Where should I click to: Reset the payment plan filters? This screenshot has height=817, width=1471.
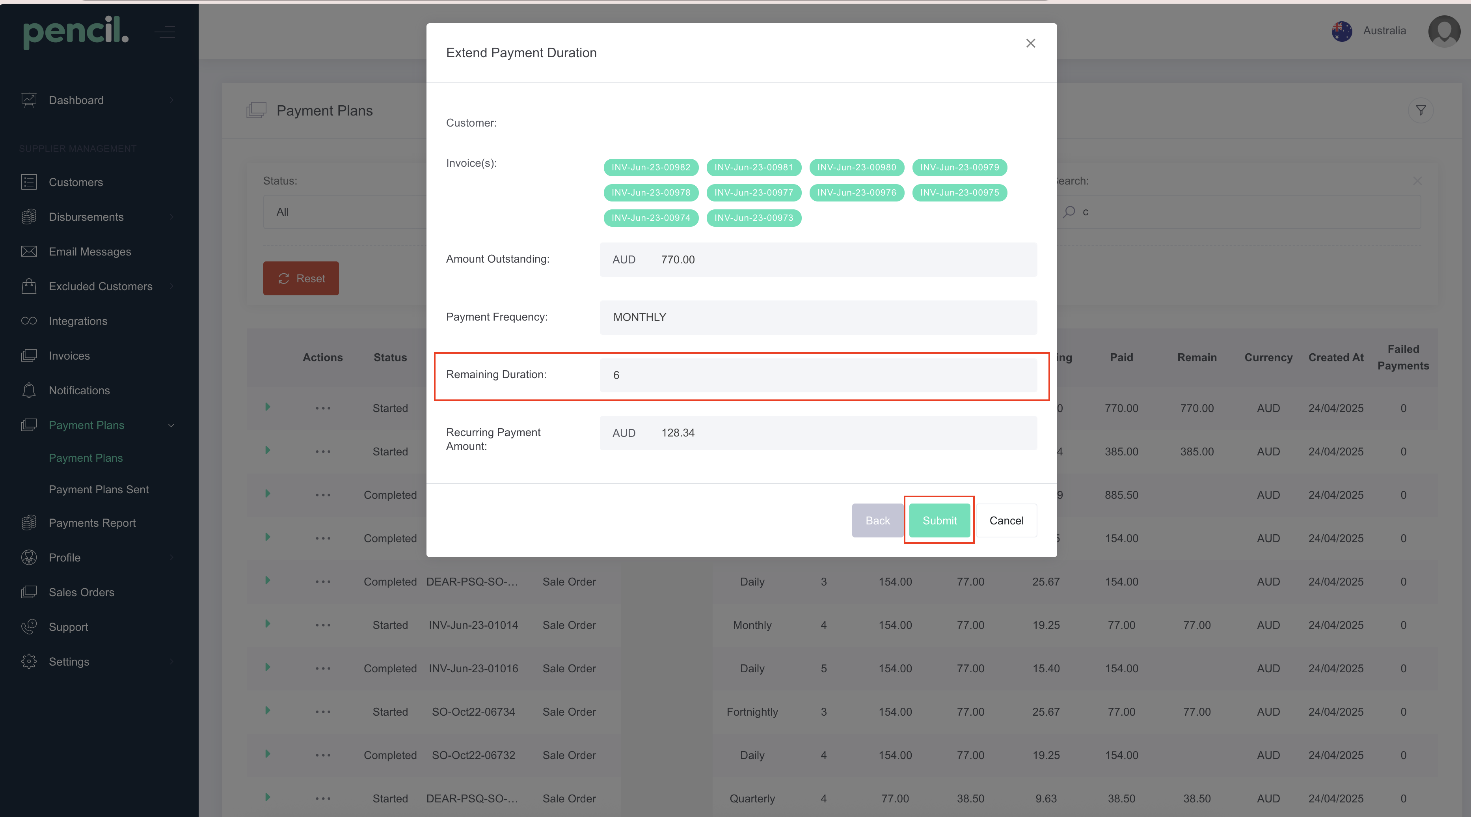click(301, 278)
